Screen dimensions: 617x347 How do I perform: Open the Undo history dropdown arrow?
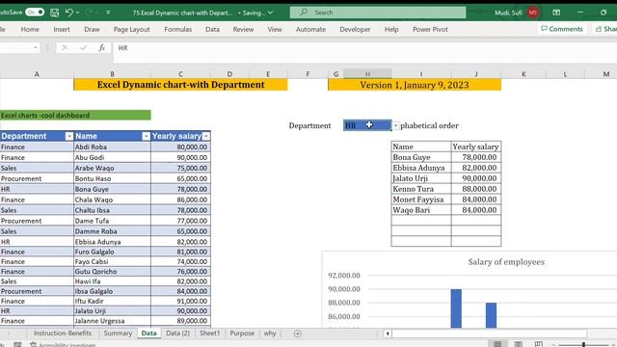tap(77, 13)
